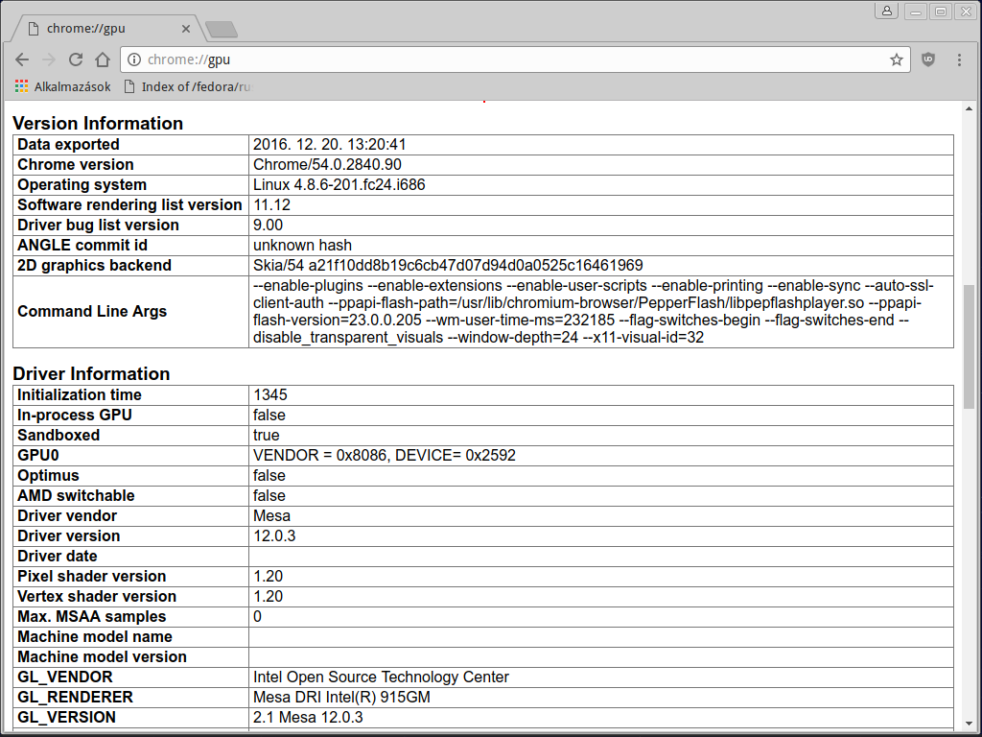This screenshot has width=982, height=737.
Task: Click the Operating system label
Action: click(x=82, y=184)
